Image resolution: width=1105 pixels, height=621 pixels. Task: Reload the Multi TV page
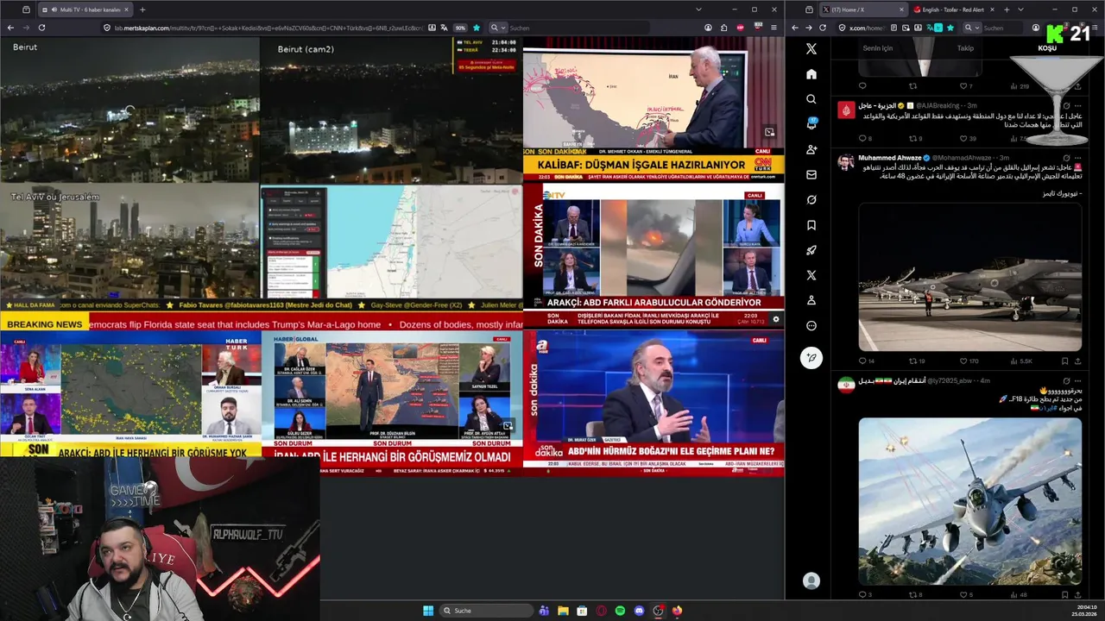tap(41, 28)
